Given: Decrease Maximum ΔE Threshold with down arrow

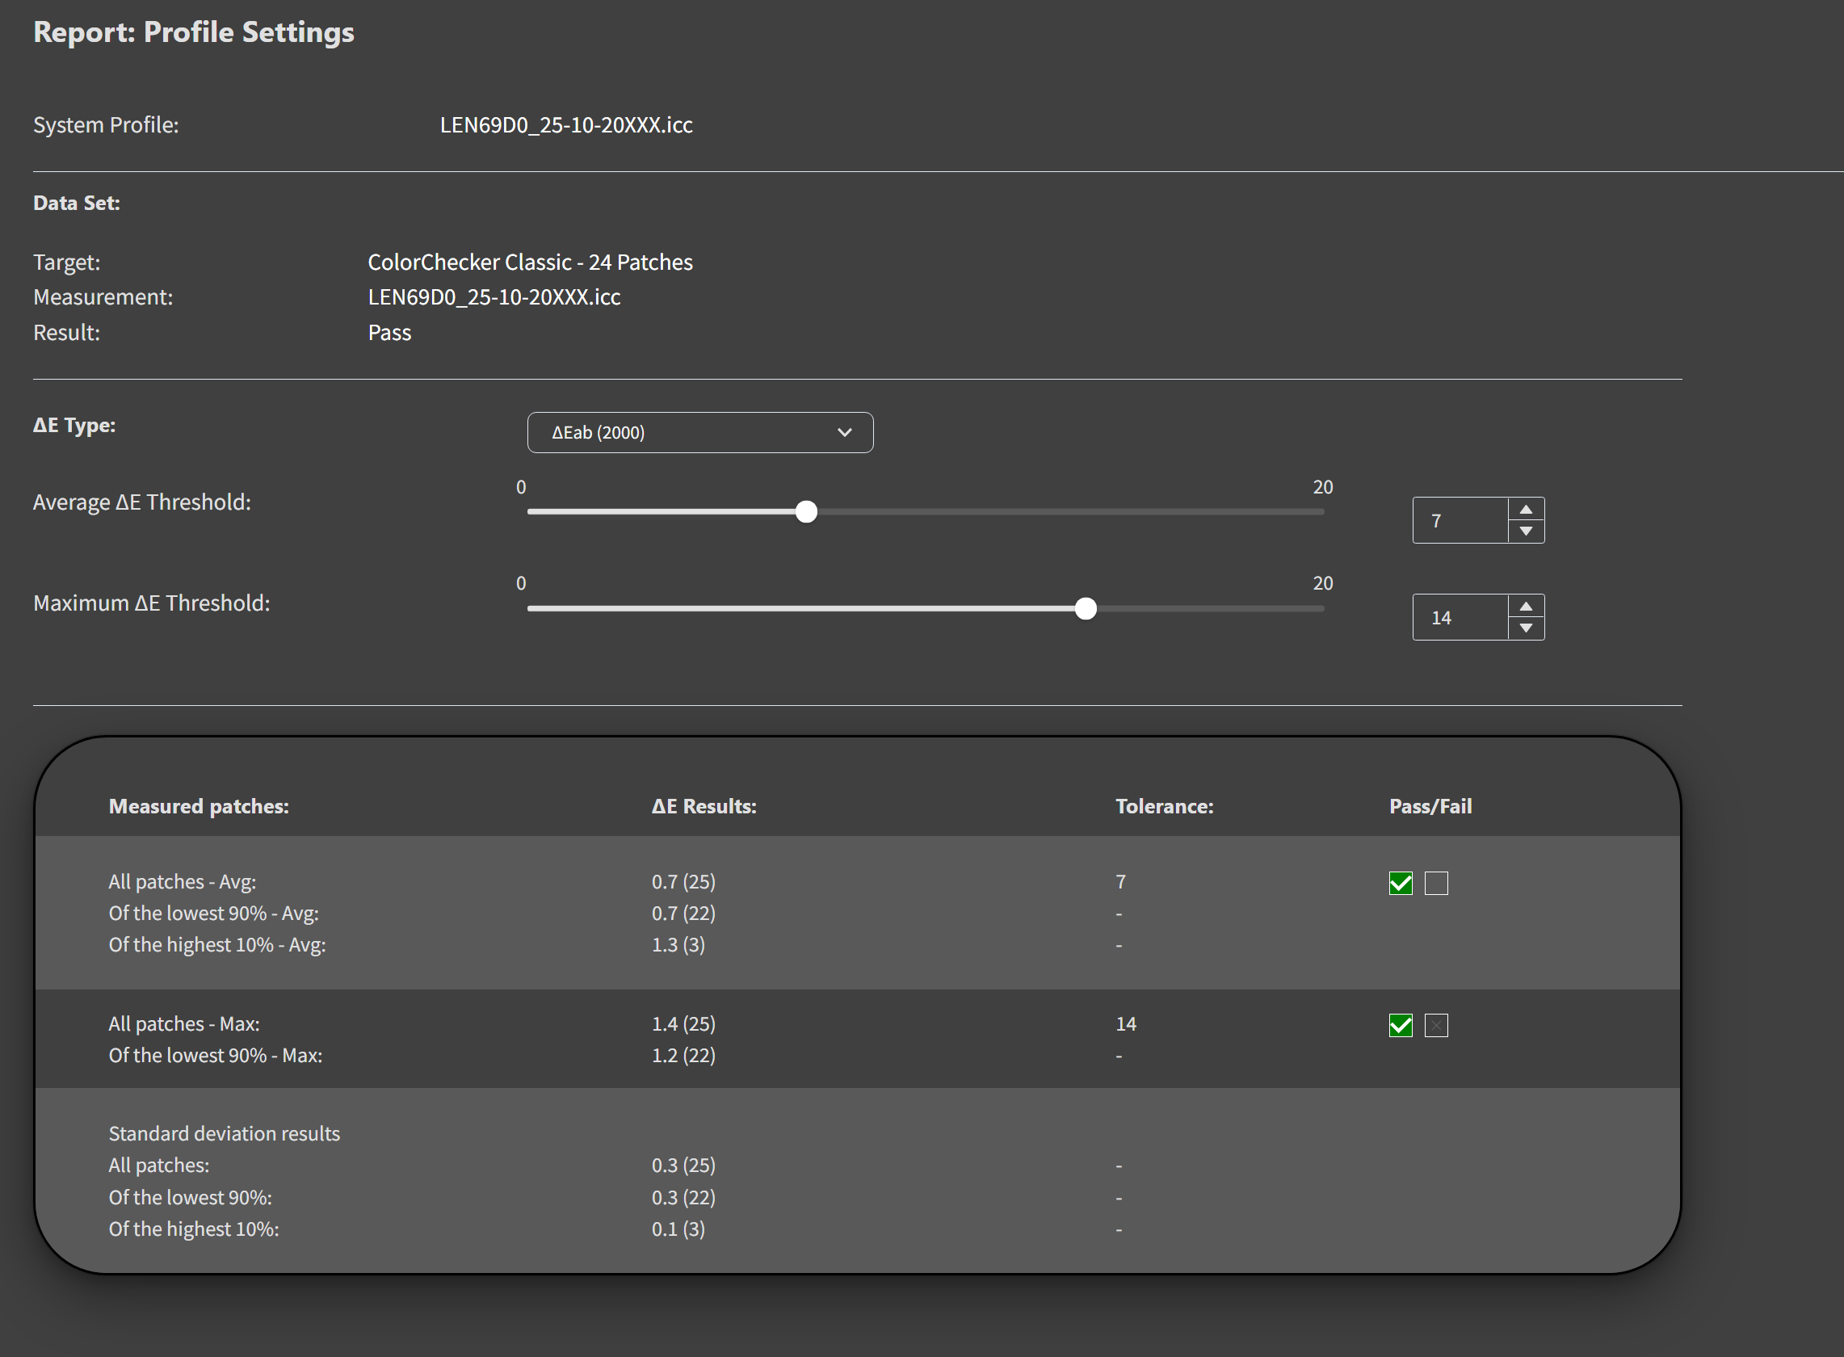Looking at the screenshot, I should click(x=1525, y=628).
